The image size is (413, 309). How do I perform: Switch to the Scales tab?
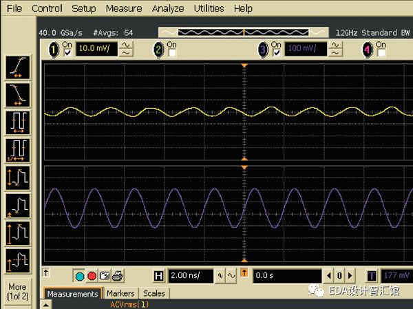pos(153,294)
